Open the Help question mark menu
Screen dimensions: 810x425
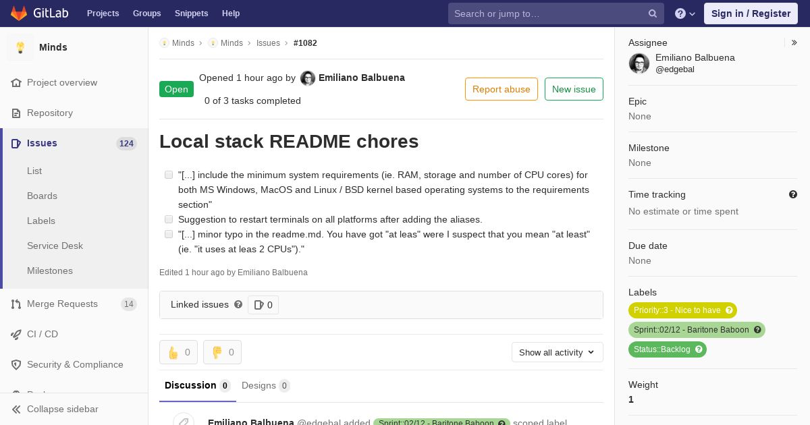[x=685, y=13]
